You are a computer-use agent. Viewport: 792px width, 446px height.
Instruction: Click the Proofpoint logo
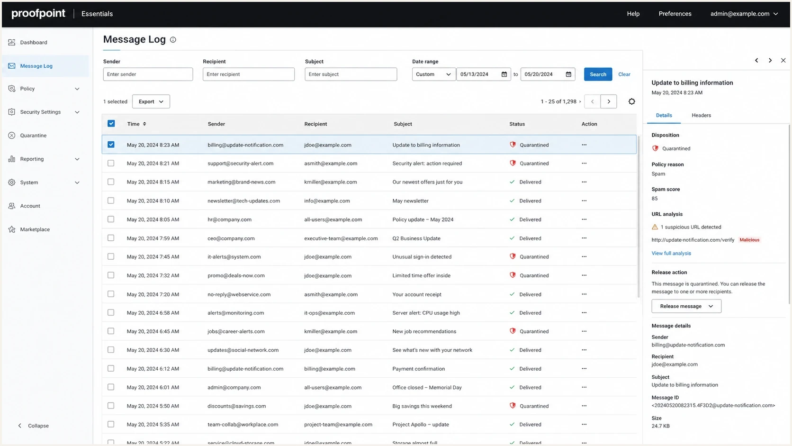point(38,14)
